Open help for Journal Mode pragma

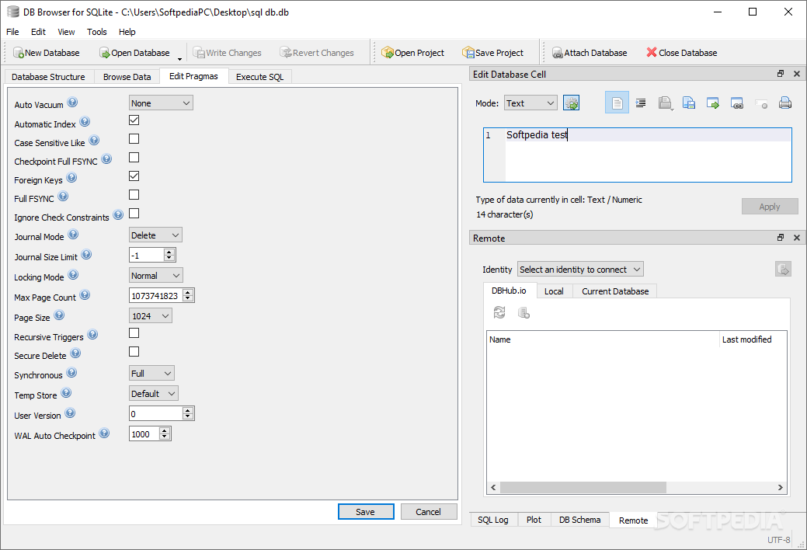(74, 235)
